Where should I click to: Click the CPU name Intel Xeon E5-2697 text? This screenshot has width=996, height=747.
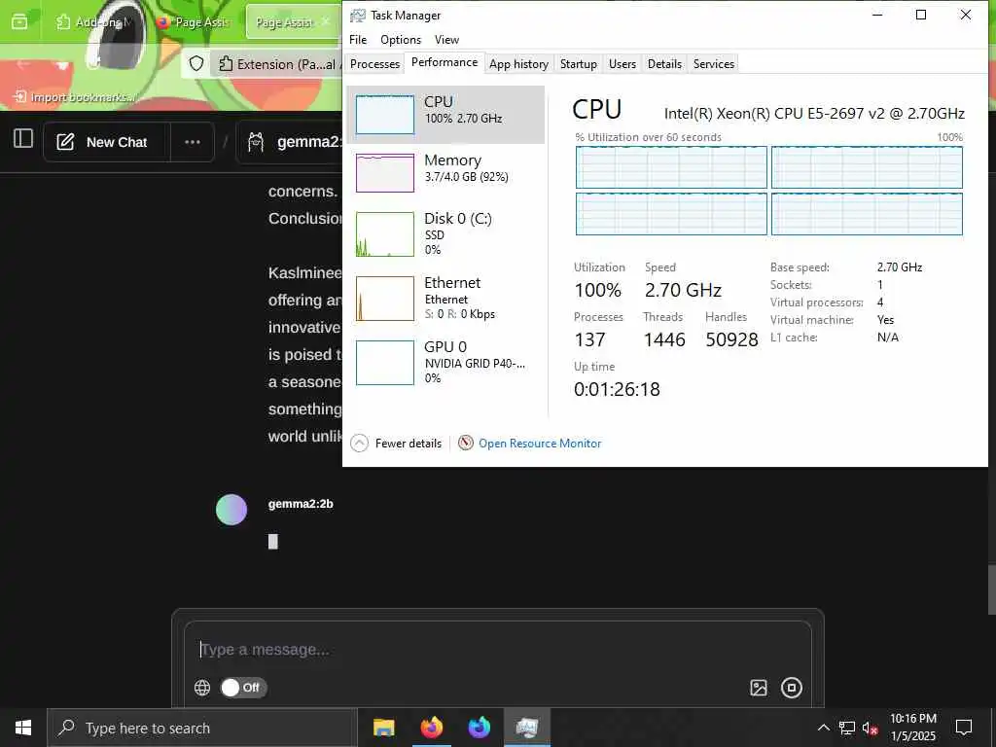pyautogui.click(x=814, y=114)
